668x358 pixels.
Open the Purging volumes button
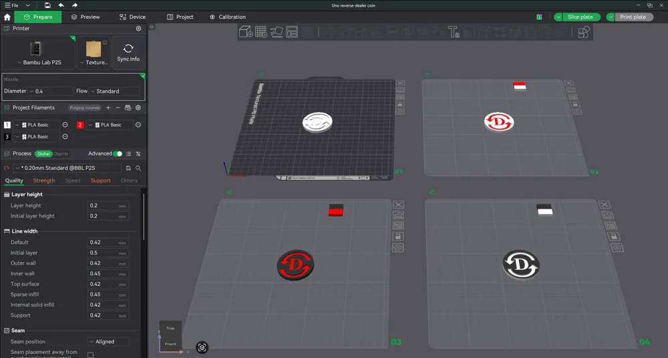tap(85, 107)
